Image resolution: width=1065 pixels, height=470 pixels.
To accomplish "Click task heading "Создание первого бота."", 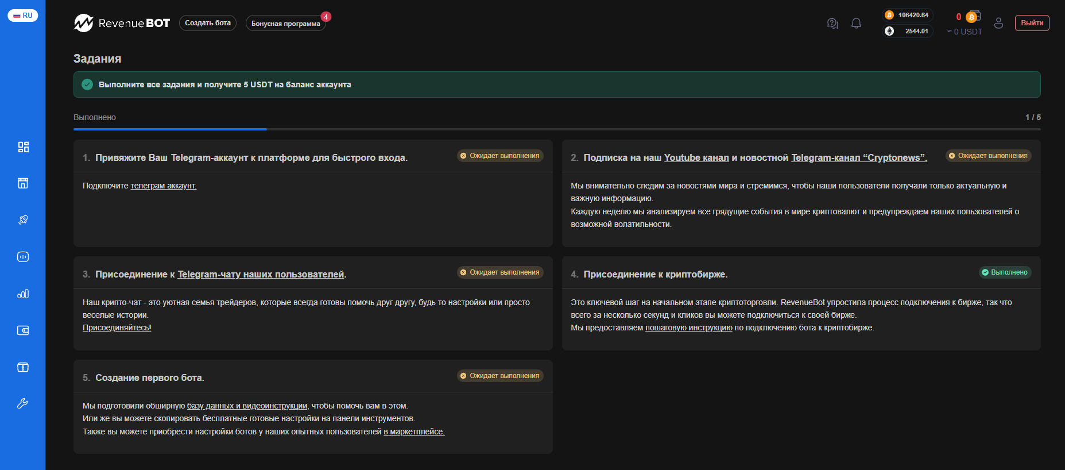I will tap(150, 377).
